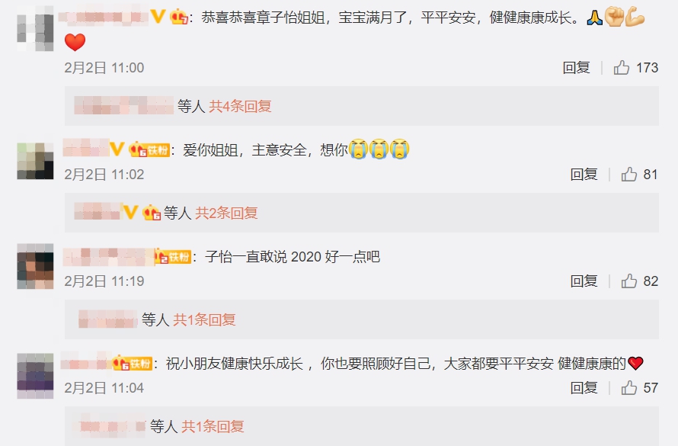Viewport: 678px width, 446px height.
Task: Reply to the 11:02 comment
Action: pos(584,175)
